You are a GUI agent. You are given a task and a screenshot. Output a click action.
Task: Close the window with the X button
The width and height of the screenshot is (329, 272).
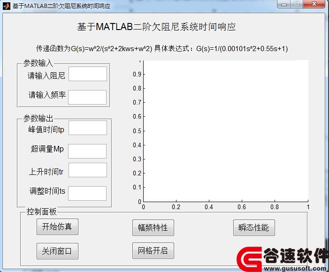[x=314, y=4]
